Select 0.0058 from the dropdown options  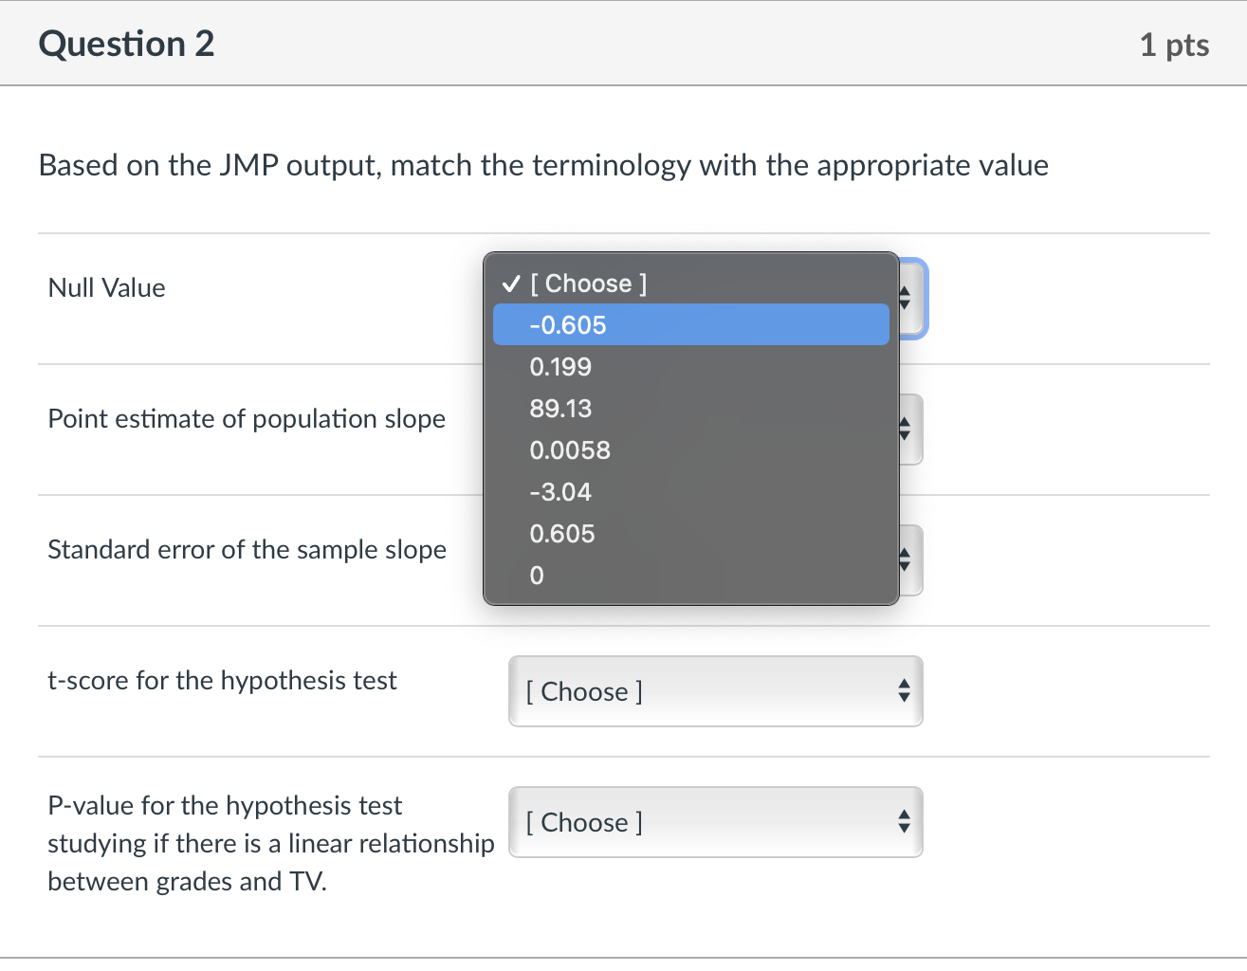(691, 449)
